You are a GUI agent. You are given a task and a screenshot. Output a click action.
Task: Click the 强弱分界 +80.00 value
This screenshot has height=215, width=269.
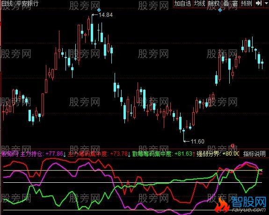point(218,154)
